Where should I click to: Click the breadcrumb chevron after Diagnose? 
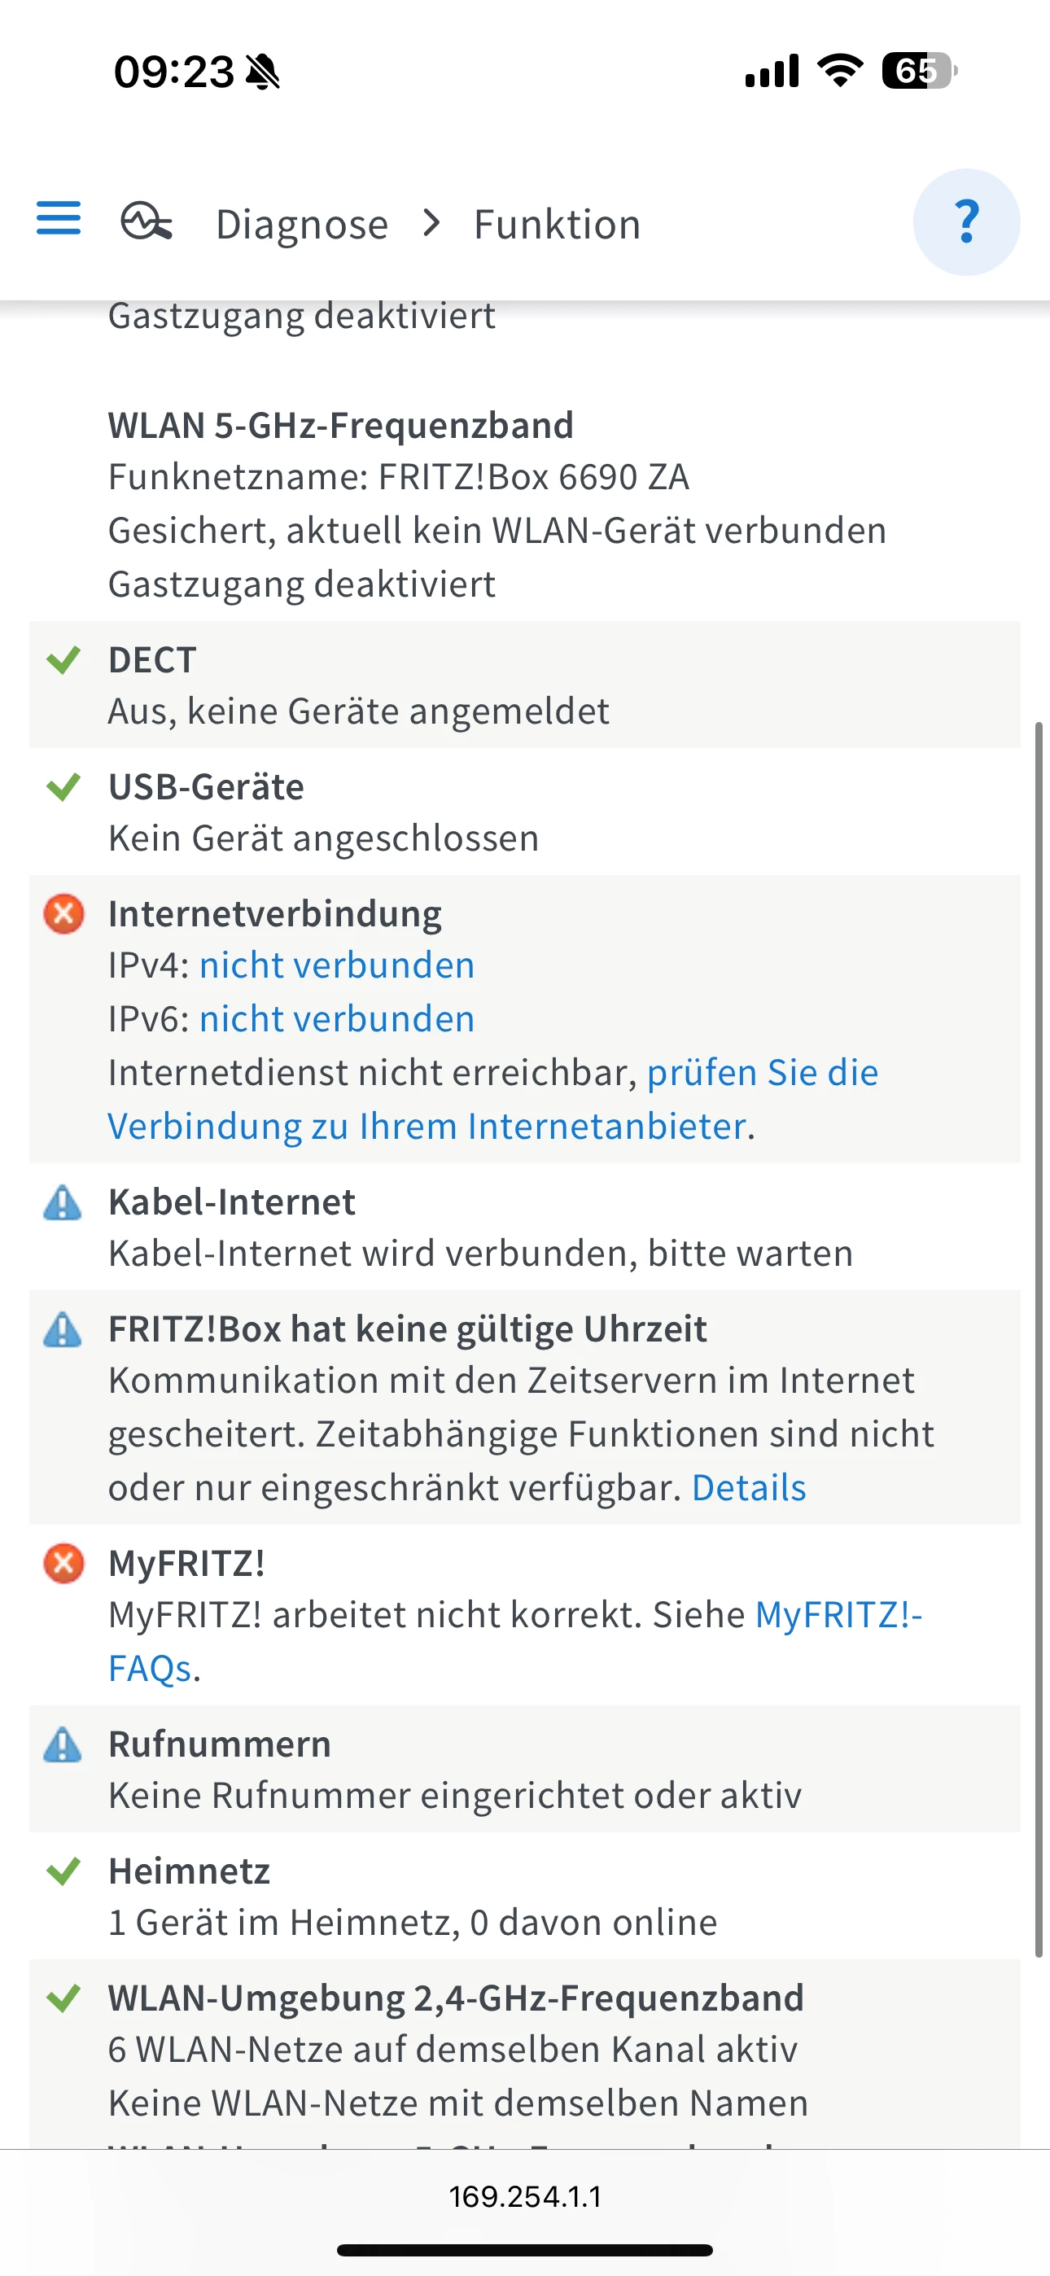[x=431, y=224]
